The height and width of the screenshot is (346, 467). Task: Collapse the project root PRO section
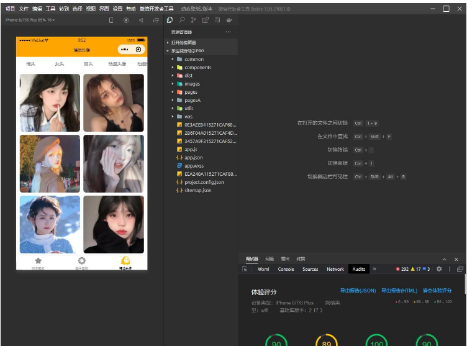coord(188,51)
